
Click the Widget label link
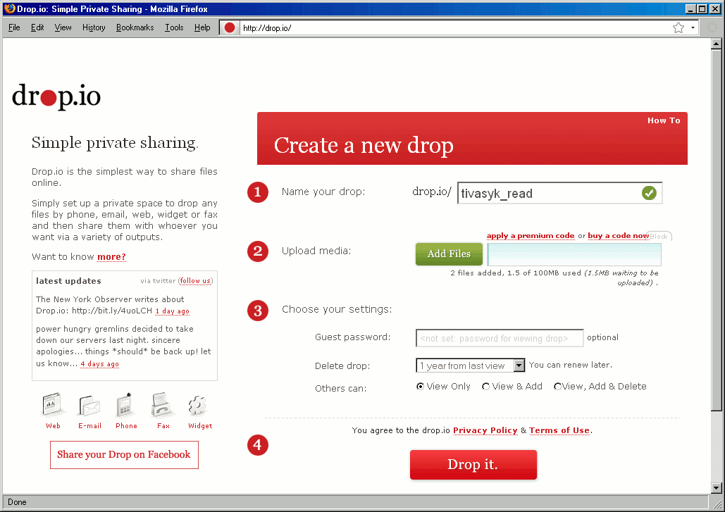click(x=200, y=425)
